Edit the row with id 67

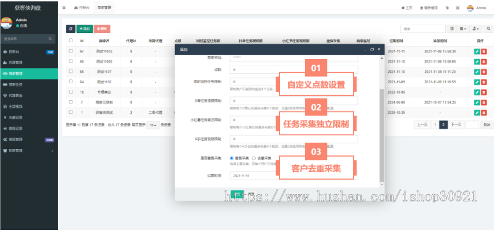coord(477,51)
